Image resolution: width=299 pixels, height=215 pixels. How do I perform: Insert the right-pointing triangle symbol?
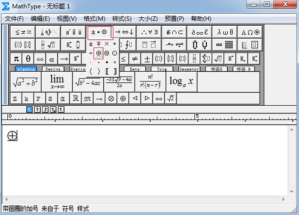tap(147, 99)
